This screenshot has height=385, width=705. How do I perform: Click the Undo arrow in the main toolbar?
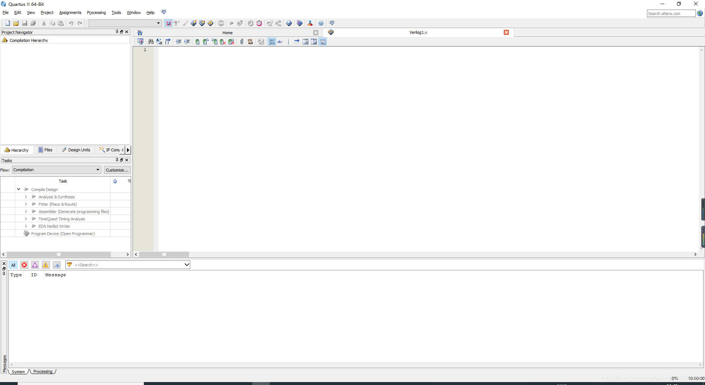[x=71, y=23]
